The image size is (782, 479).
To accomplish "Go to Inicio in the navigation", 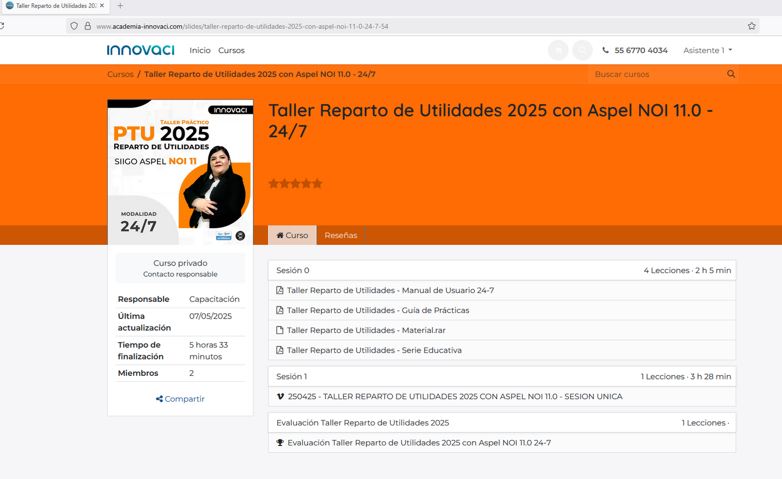I will pyautogui.click(x=200, y=50).
